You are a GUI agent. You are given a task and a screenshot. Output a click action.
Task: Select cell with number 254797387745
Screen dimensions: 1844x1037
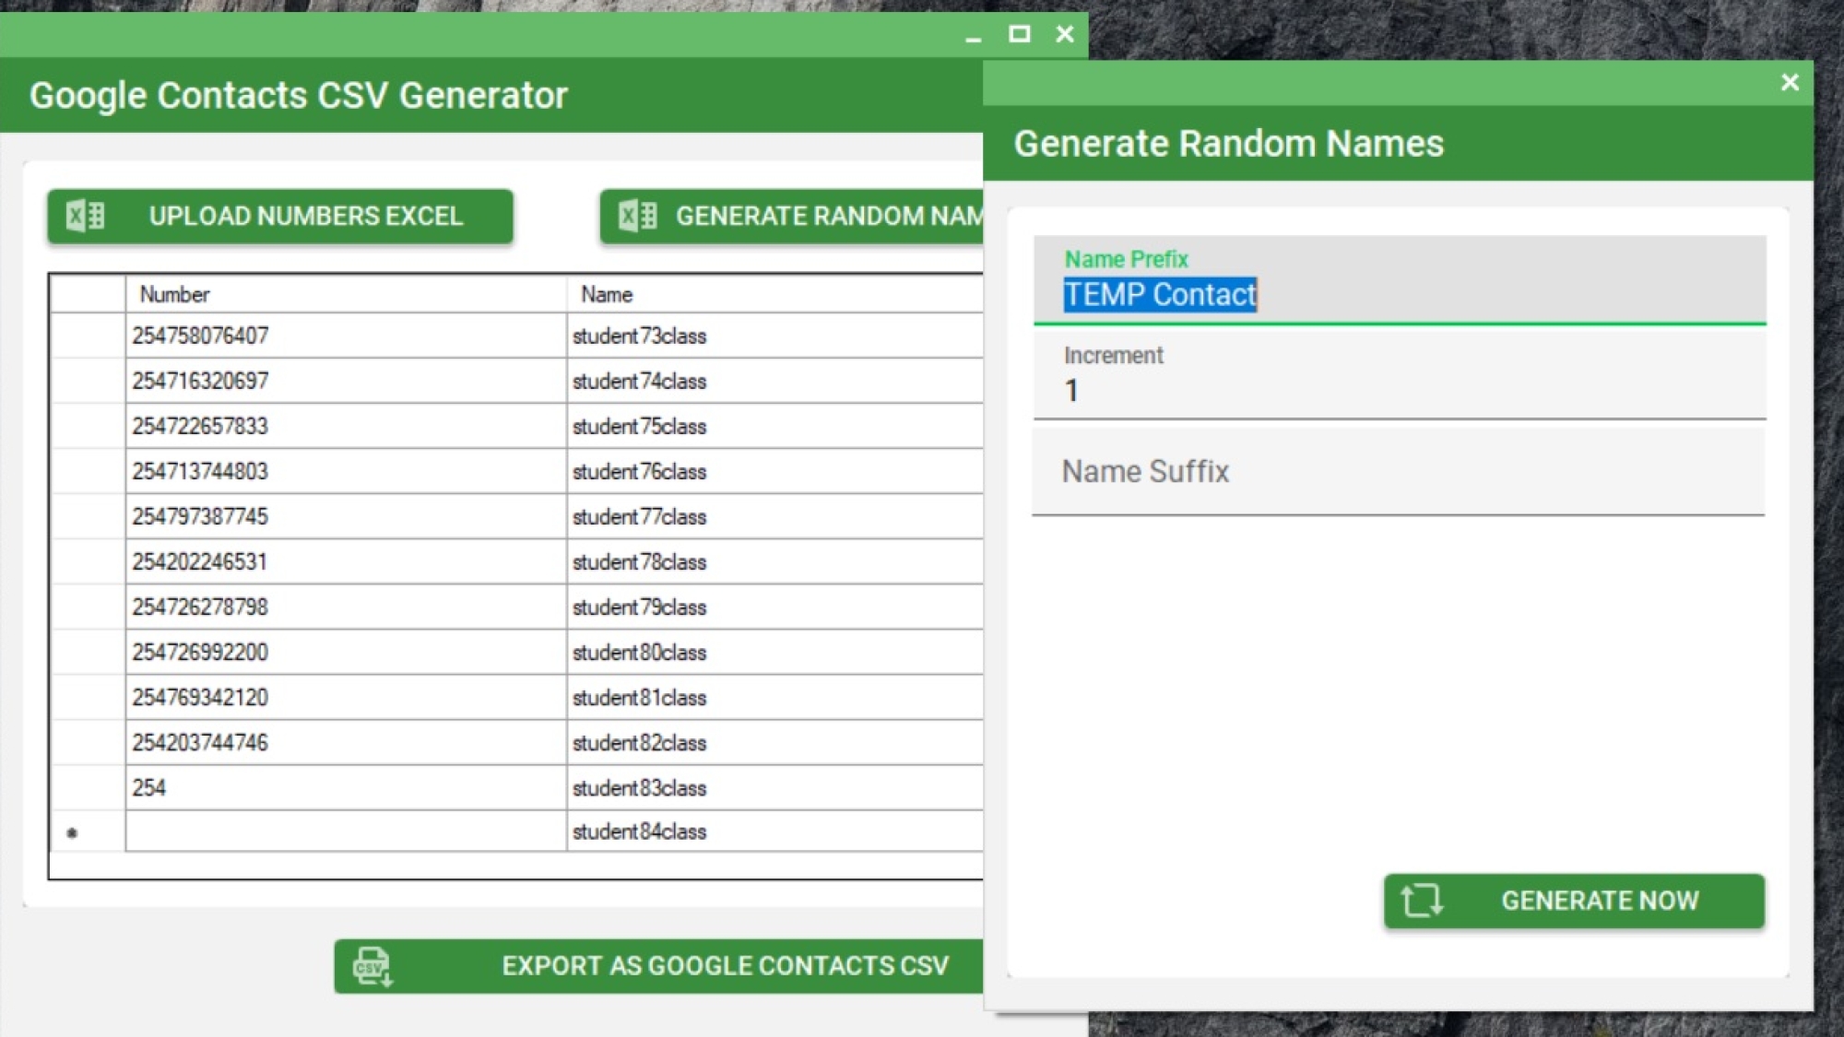(x=346, y=516)
